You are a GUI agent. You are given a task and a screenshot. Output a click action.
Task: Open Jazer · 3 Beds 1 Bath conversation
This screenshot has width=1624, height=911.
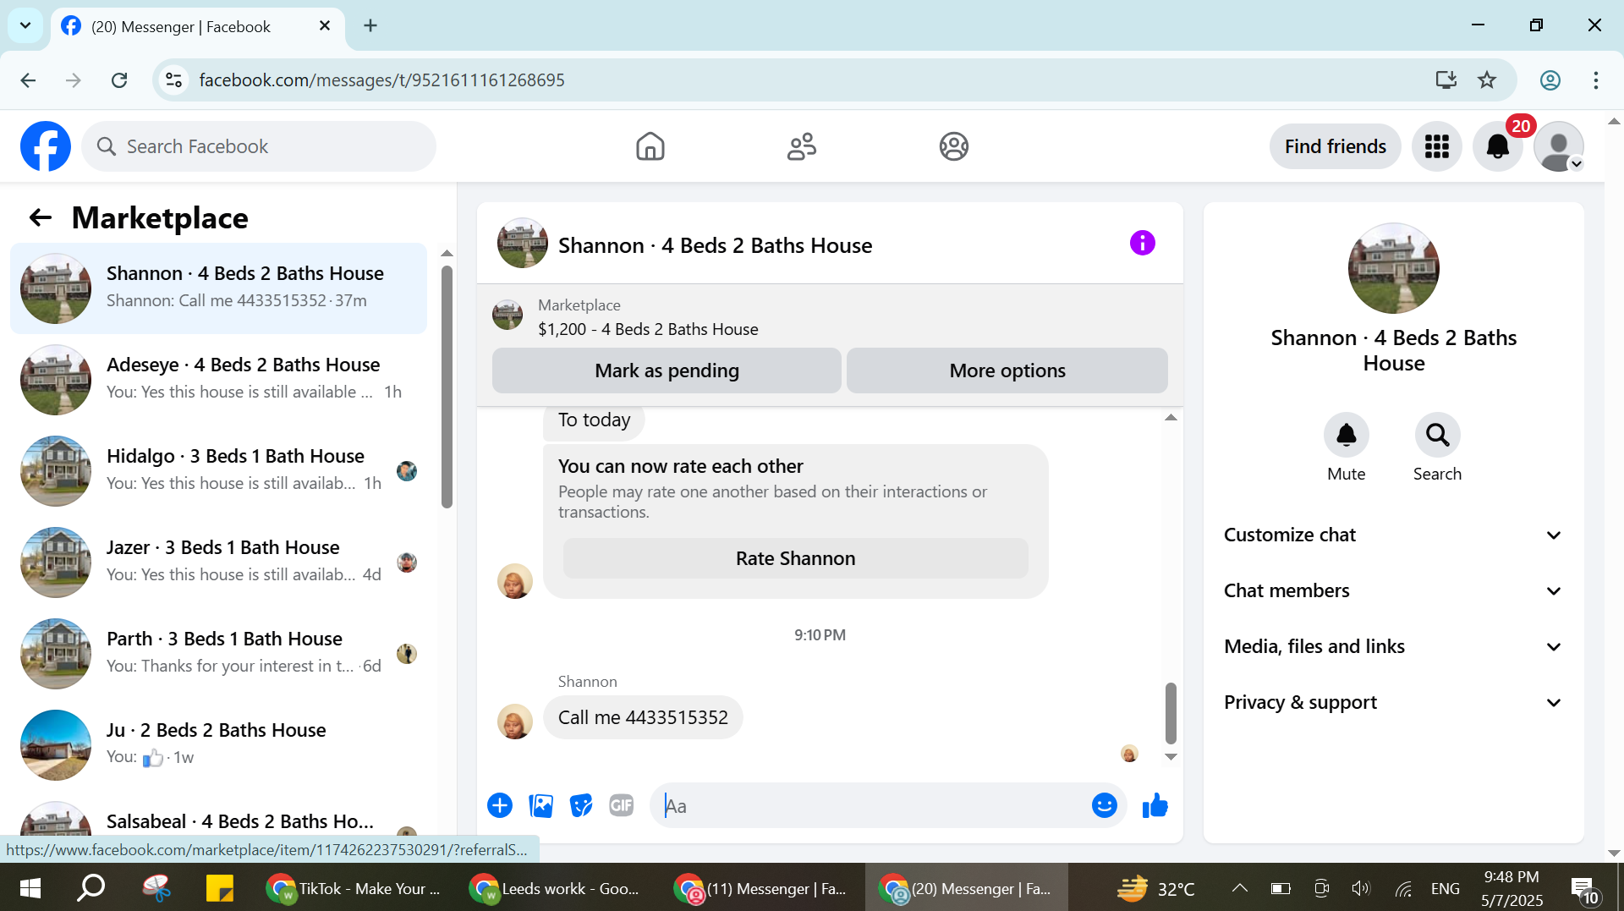tap(219, 563)
